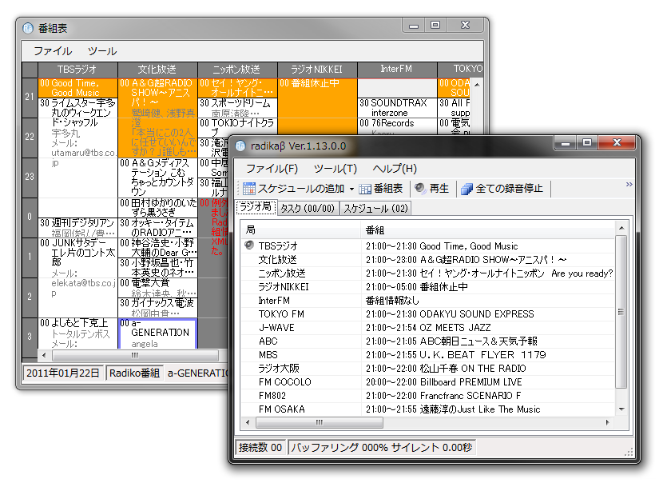Click the ニッポン放送 column header in 番組表
The height and width of the screenshot is (487, 667).
[x=237, y=70]
